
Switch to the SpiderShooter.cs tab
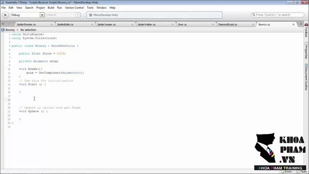tap(26, 25)
